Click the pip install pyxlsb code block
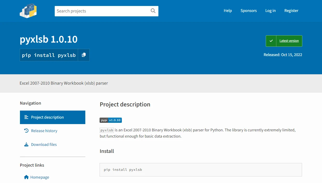The image size is (322, 183). click(201, 170)
